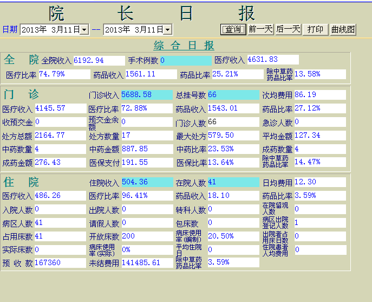The height and width of the screenshot is (302, 372).
Task: Open the 曲线图 chart view
Action: coord(343,29)
